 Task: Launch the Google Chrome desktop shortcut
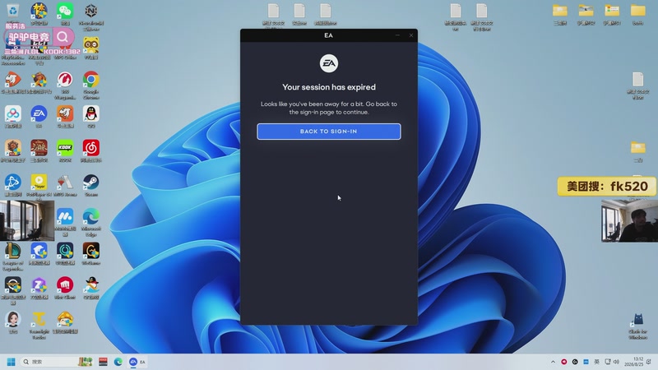(91, 80)
